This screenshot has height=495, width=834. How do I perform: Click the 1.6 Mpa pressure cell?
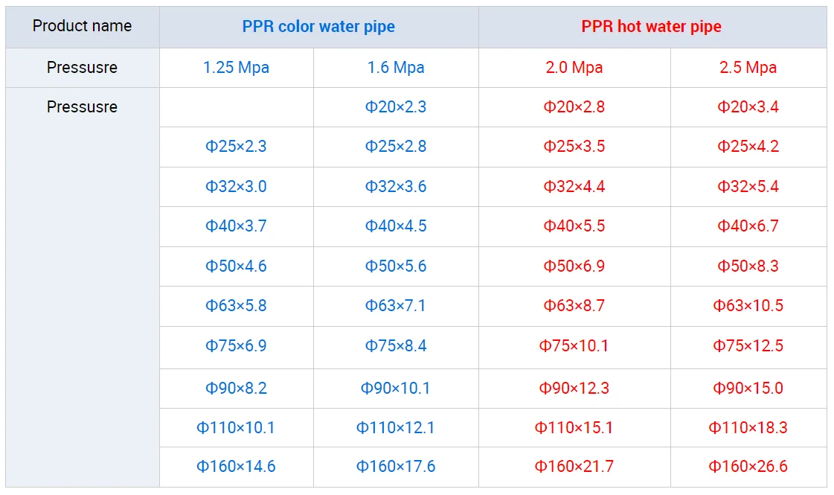click(x=396, y=68)
